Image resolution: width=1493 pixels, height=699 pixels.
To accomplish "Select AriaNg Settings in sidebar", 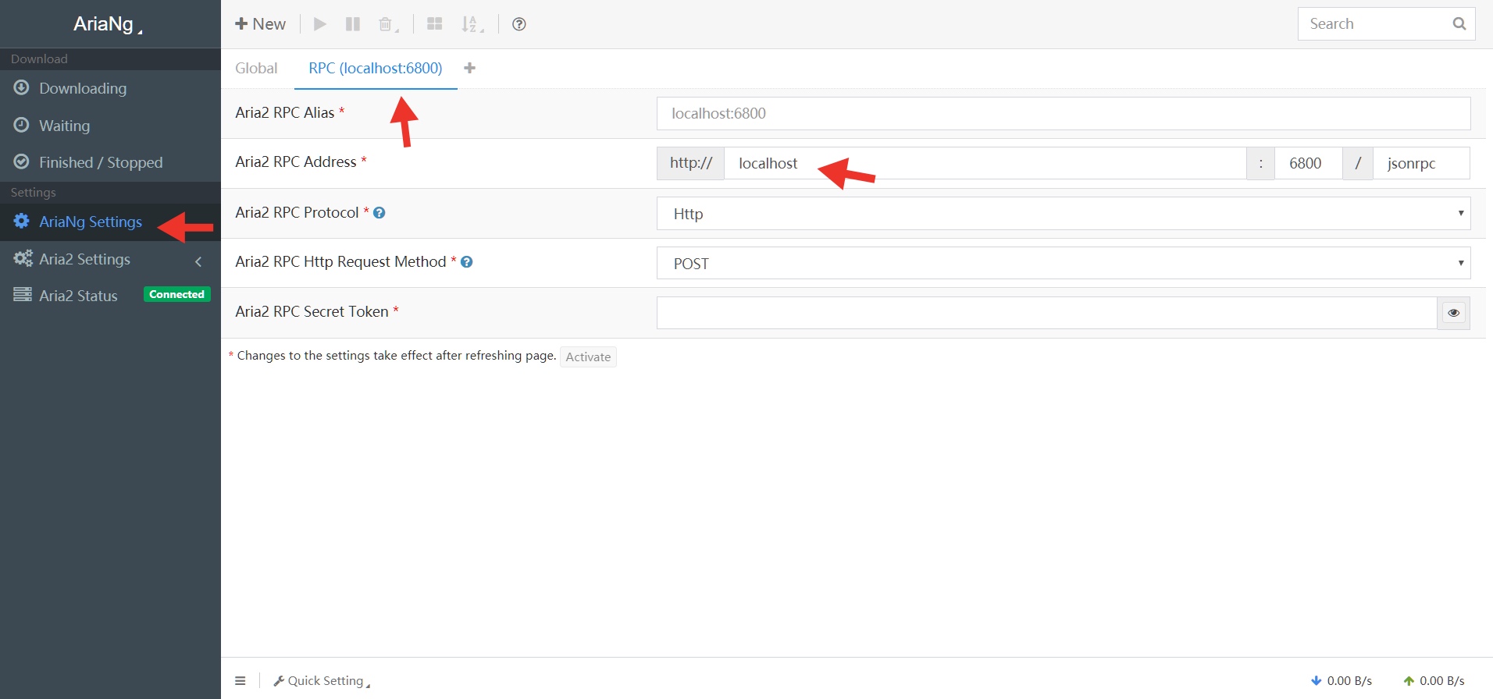I will click(x=110, y=222).
